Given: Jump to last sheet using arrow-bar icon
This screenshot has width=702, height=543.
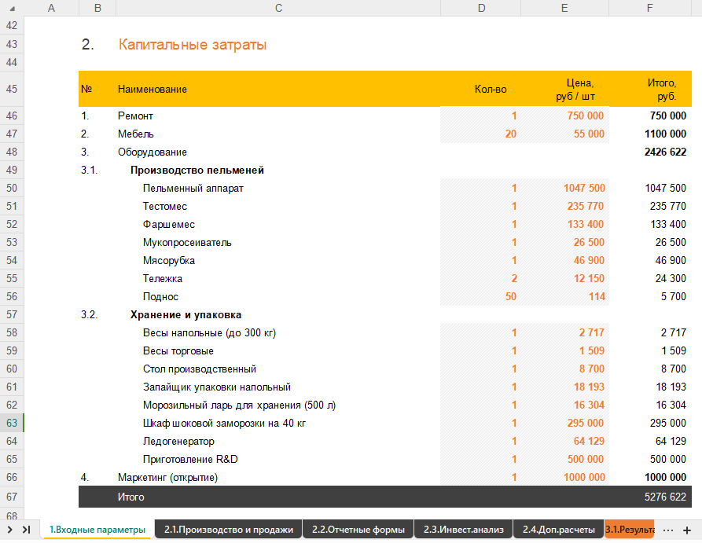Looking at the screenshot, I should click(27, 530).
